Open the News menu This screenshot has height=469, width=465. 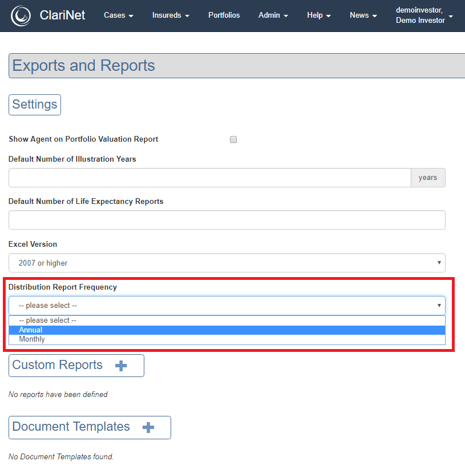363,15
